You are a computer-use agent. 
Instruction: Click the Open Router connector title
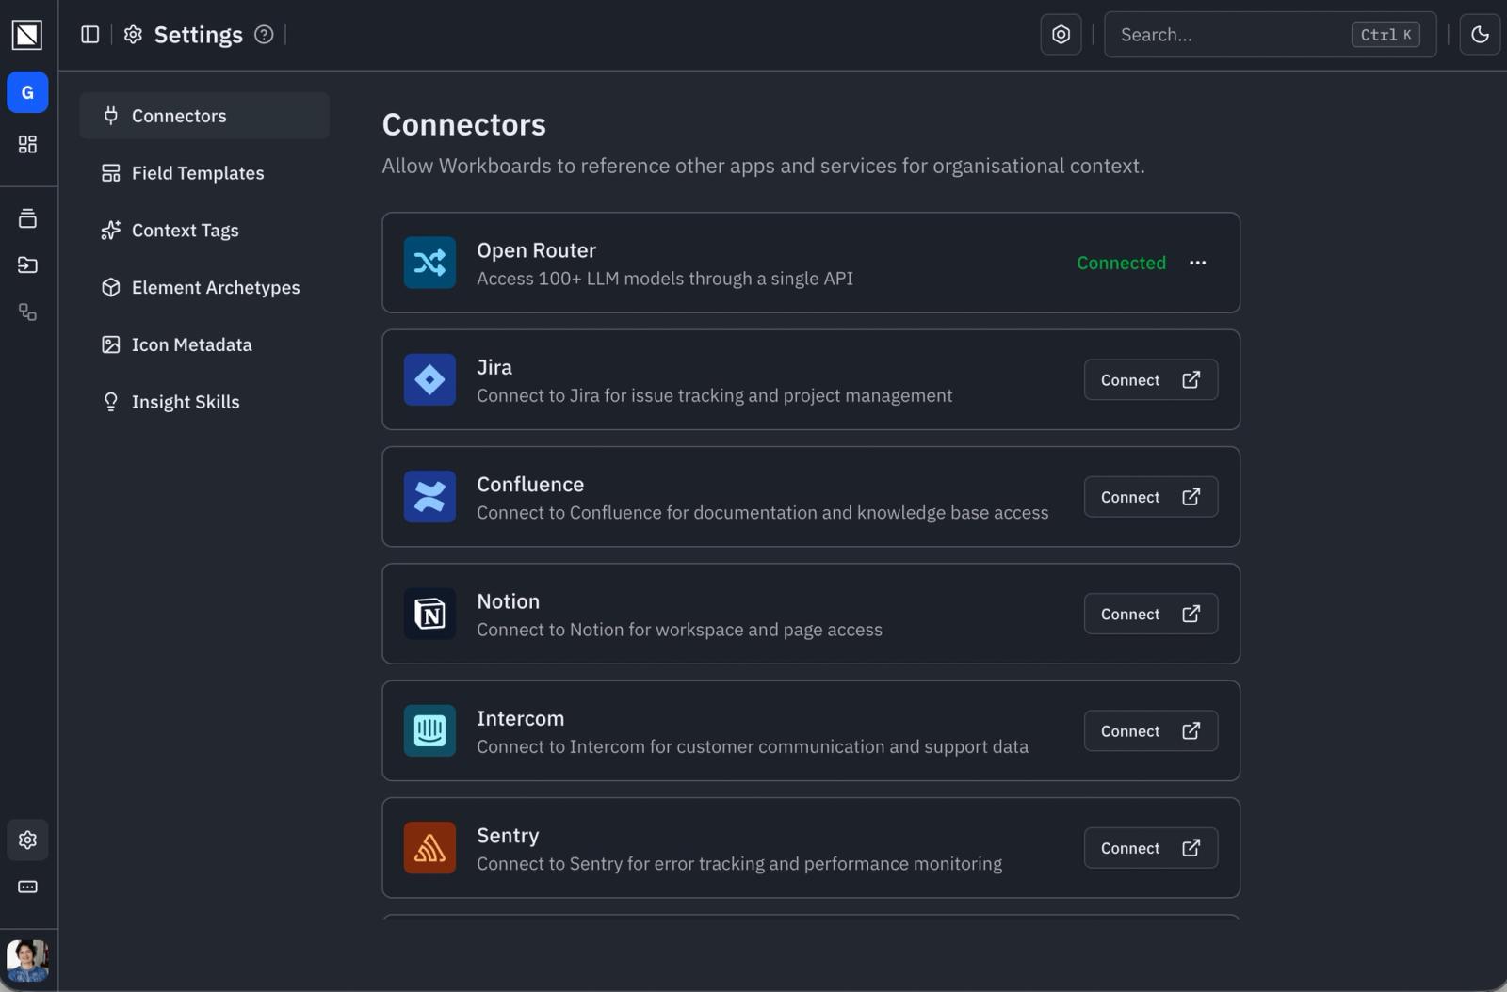[536, 250]
